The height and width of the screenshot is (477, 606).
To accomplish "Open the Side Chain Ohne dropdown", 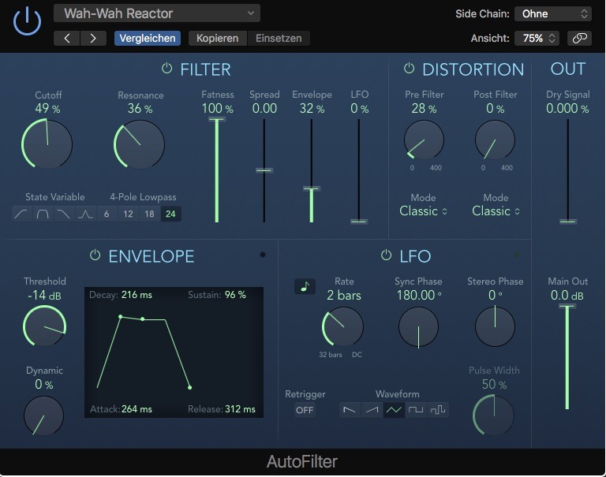I will click(552, 13).
